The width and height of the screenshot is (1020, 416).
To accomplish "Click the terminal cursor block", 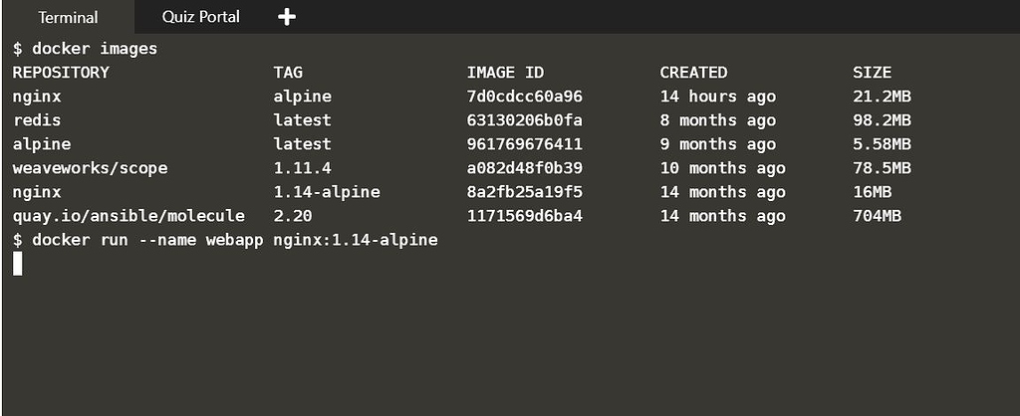I will pos(17,264).
